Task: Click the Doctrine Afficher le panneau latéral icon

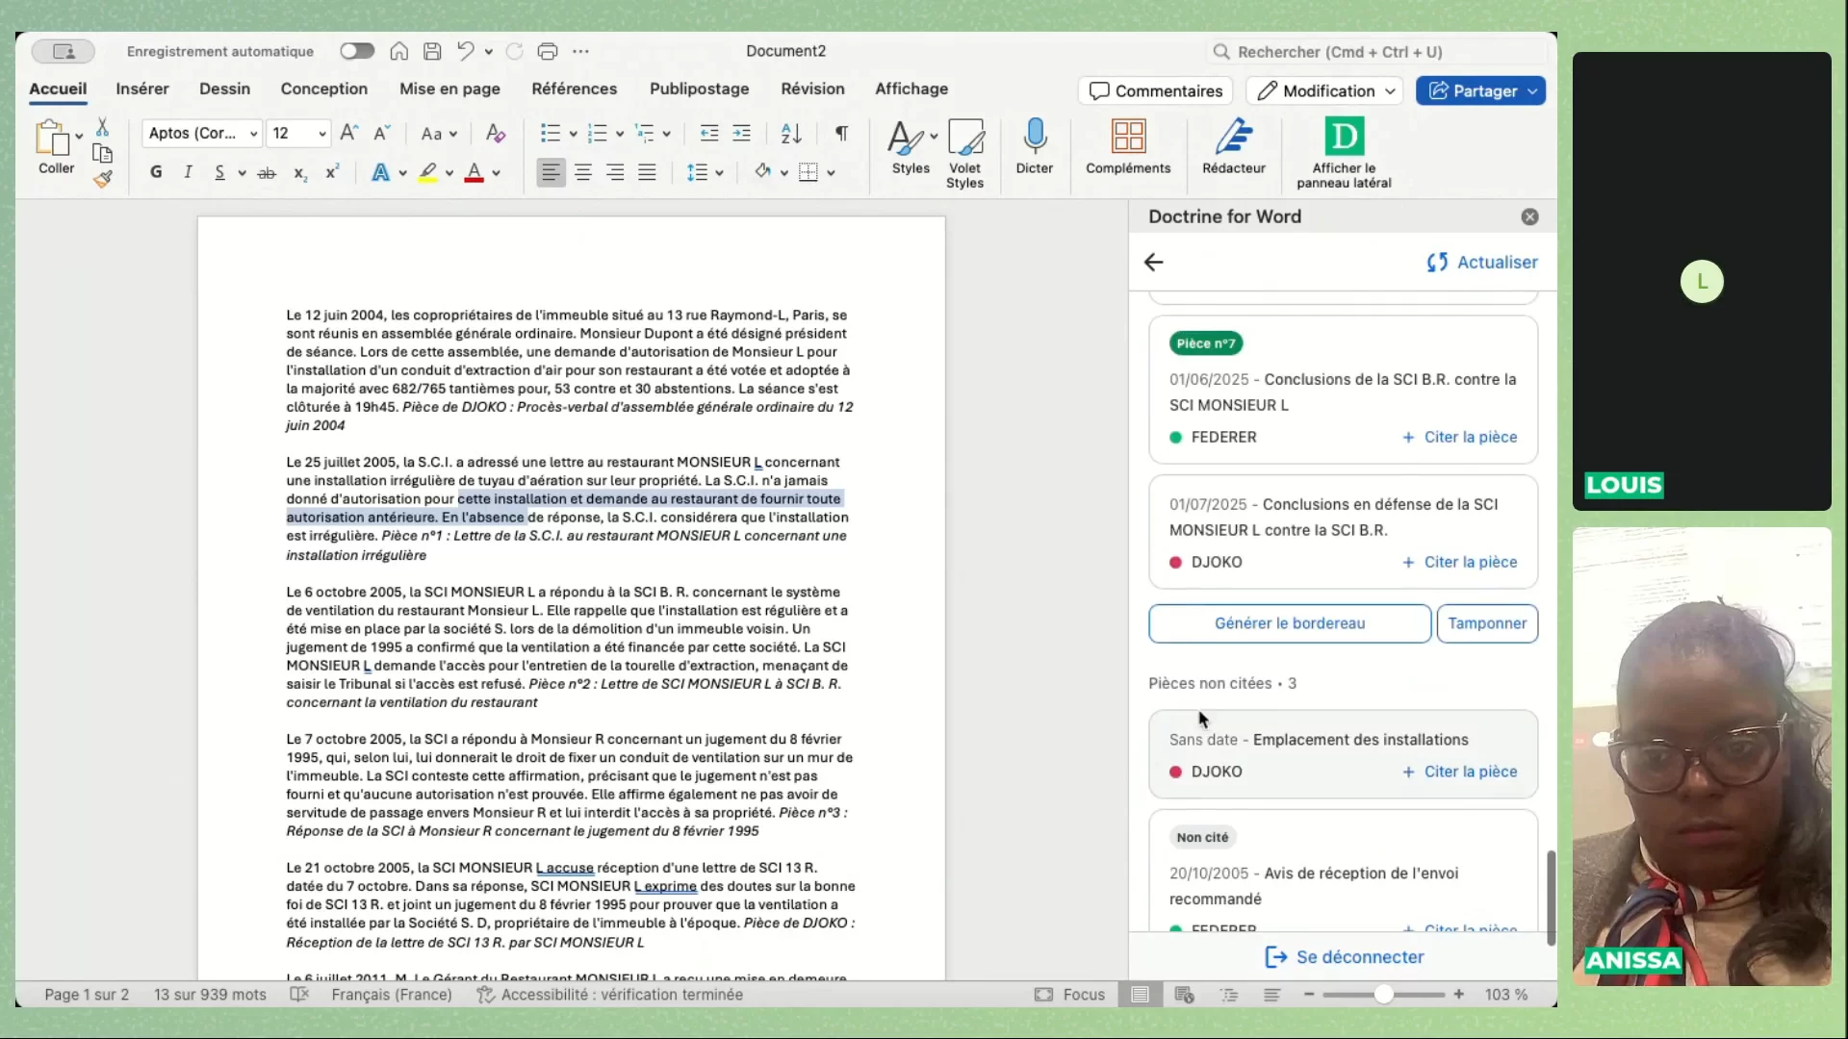Action: (x=1344, y=137)
